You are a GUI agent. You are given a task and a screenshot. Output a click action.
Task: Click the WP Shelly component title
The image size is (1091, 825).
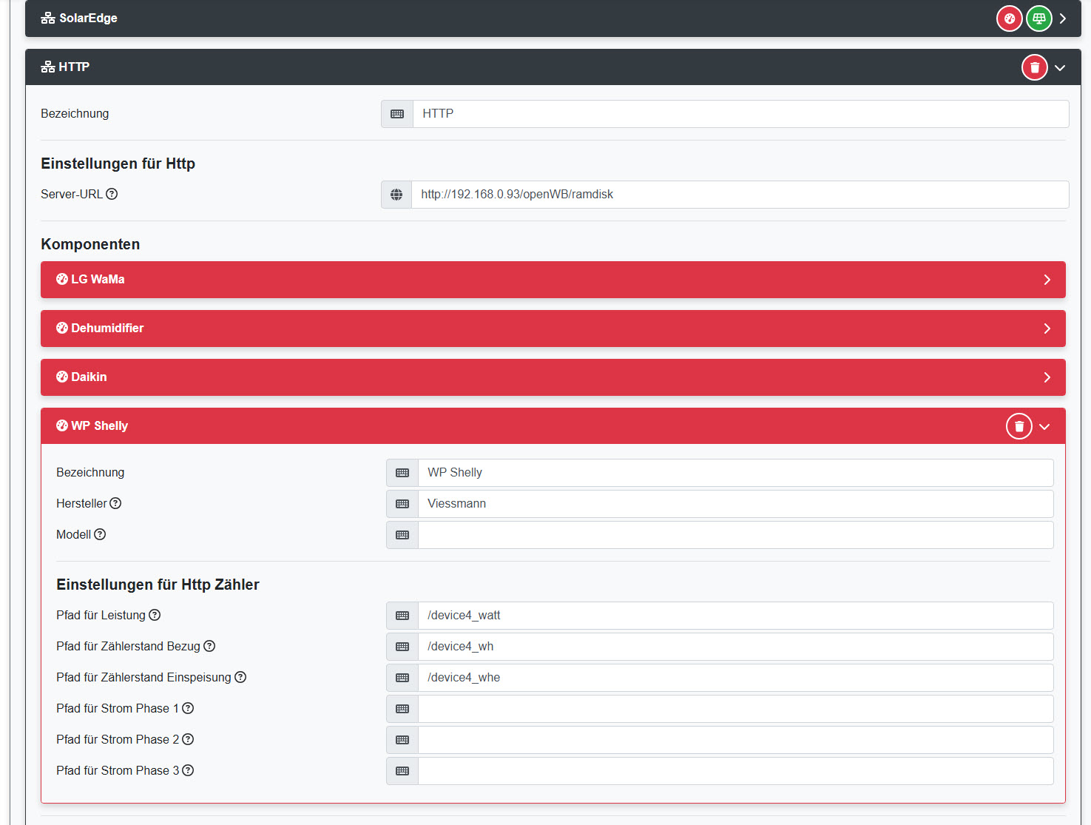[x=99, y=425]
